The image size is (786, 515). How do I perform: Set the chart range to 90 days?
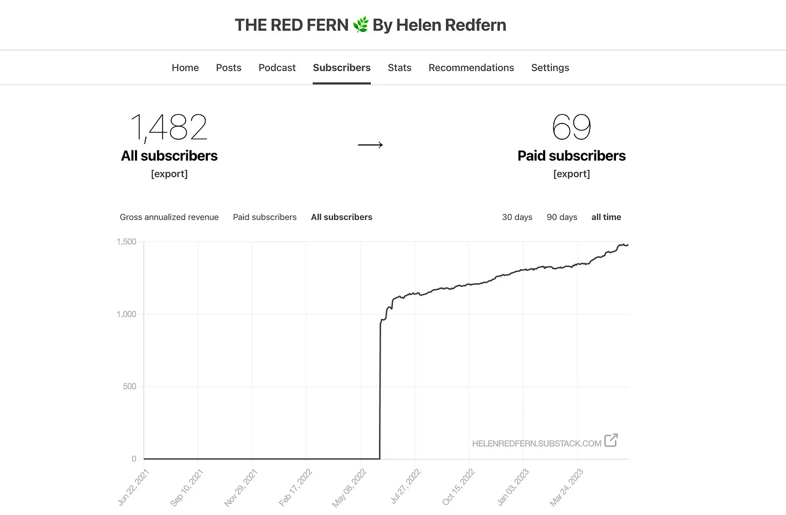pyautogui.click(x=561, y=217)
